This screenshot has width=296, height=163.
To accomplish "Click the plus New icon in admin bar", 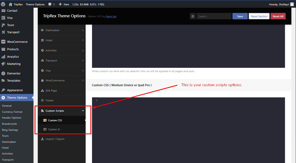I will [x=60, y=4].
